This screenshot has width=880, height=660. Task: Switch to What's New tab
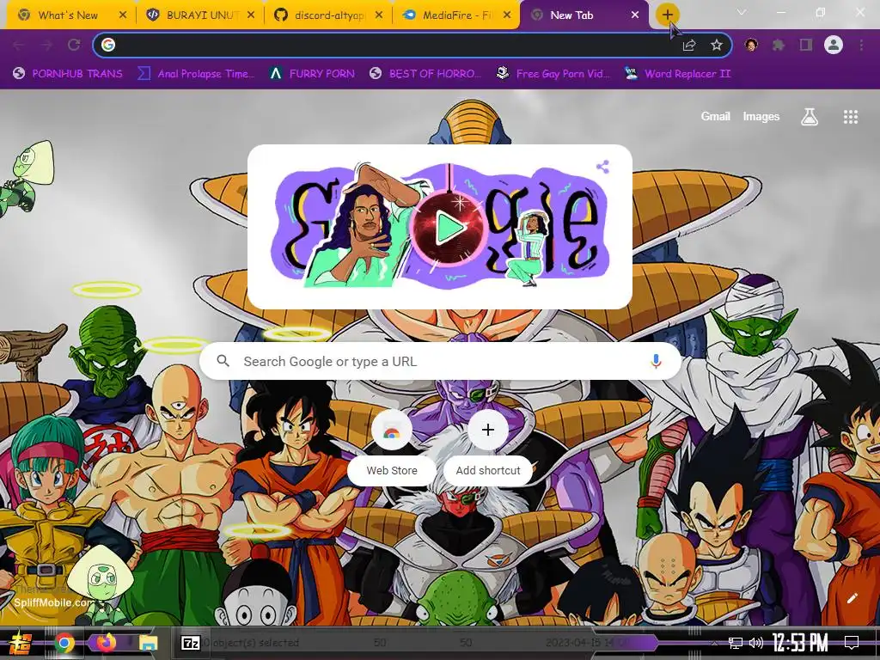point(68,15)
